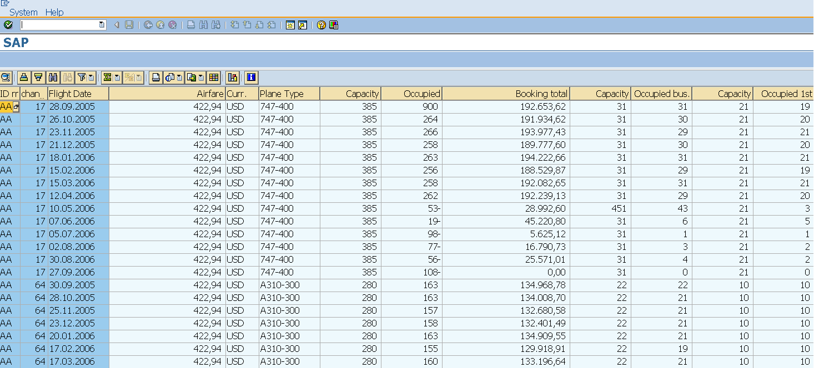Viewport: 814px width, 368px height.
Task: Expand the Export dropdown arrow
Action: [x=200, y=78]
